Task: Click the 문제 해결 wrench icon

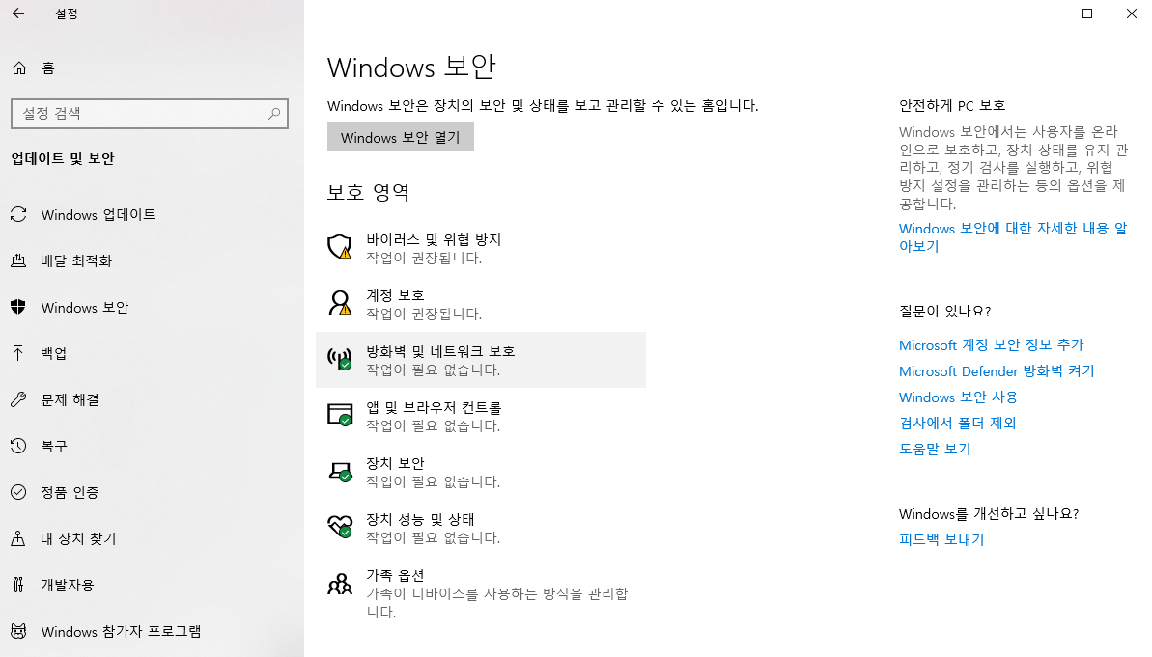Action: (x=18, y=399)
